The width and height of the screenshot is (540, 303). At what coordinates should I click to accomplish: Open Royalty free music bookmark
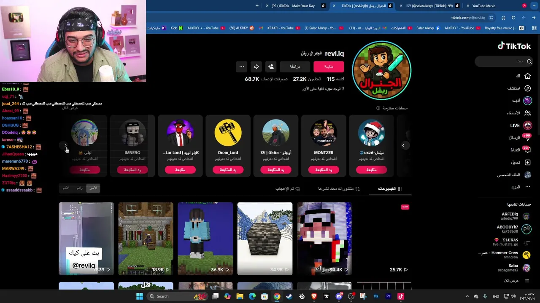click(x=504, y=28)
